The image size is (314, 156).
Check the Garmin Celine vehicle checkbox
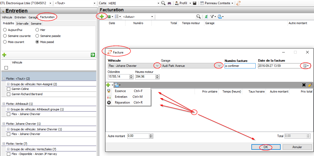pyautogui.click(x=8, y=89)
